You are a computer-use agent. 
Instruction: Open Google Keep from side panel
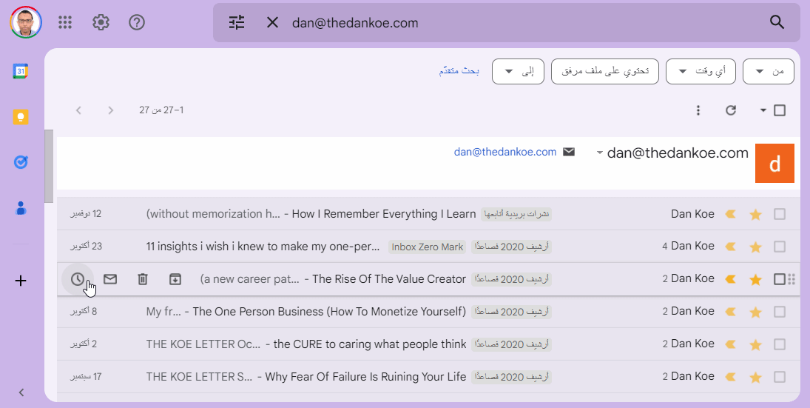(x=21, y=117)
